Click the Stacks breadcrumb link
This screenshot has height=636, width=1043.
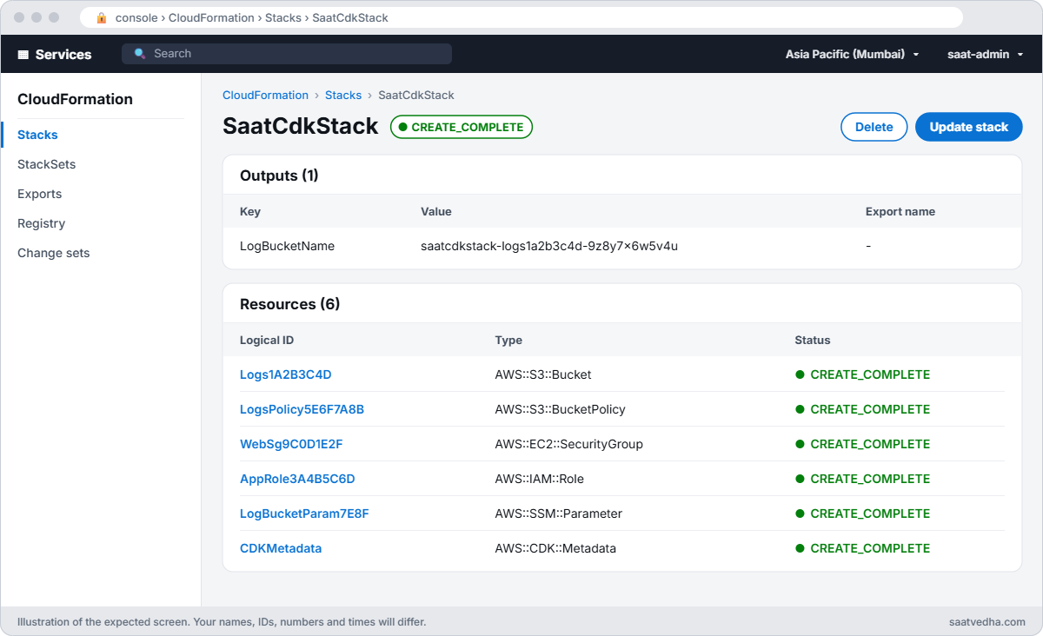(343, 95)
